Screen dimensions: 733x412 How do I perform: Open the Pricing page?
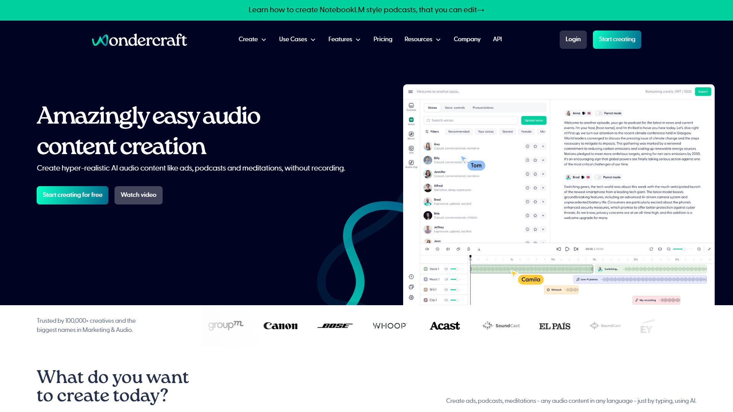click(x=383, y=39)
